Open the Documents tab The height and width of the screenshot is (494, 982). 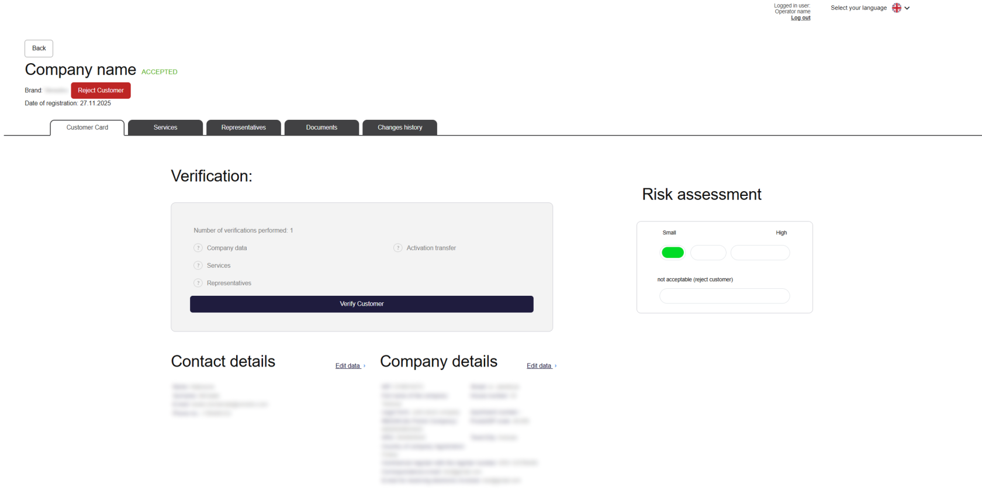coord(321,127)
